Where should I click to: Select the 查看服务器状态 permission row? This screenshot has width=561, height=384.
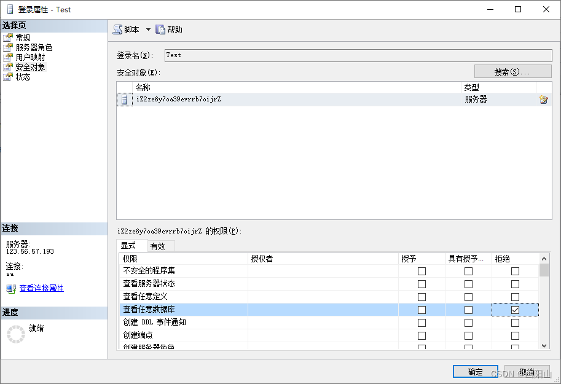pyautogui.click(x=329, y=284)
